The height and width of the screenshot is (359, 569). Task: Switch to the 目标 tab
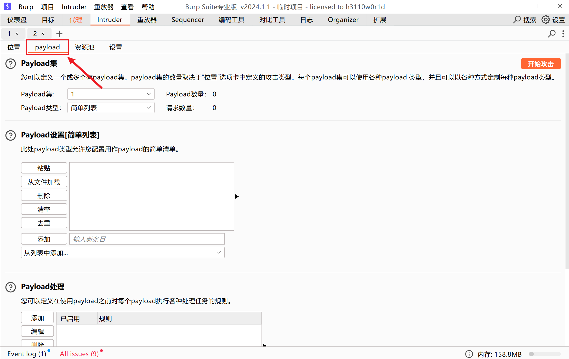pyautogui.click(x=48, y=20)
